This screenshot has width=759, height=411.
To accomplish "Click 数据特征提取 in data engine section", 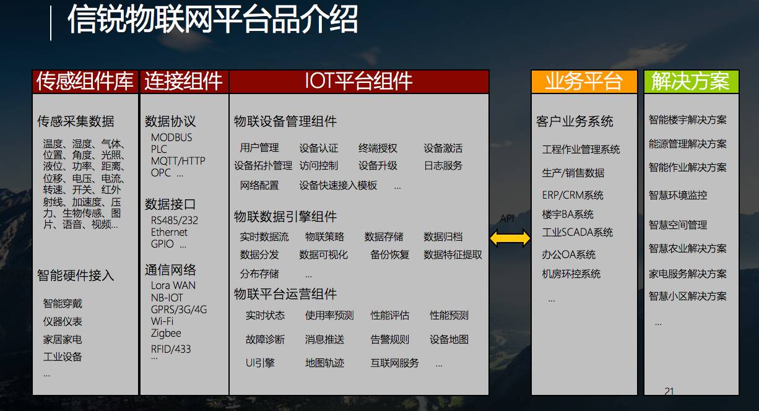I will 453,254.
